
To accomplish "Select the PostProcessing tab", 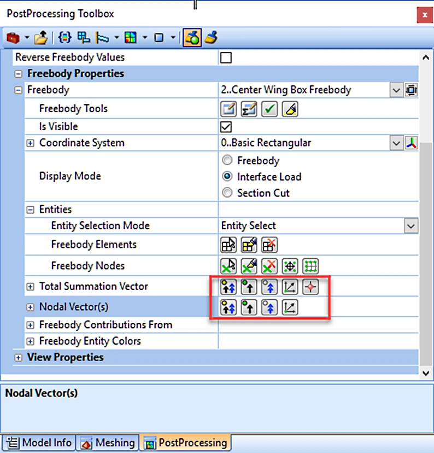I will (185, 442).
